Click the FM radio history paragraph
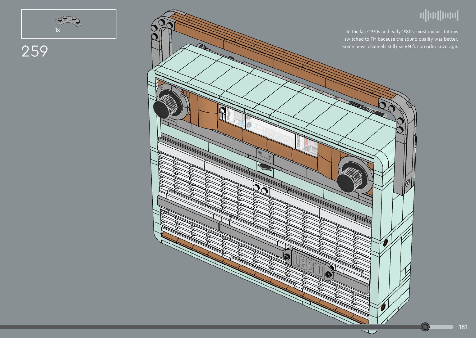Image resolution: width=476 pixels, height=338 pixels. click(x=400, y=39)
